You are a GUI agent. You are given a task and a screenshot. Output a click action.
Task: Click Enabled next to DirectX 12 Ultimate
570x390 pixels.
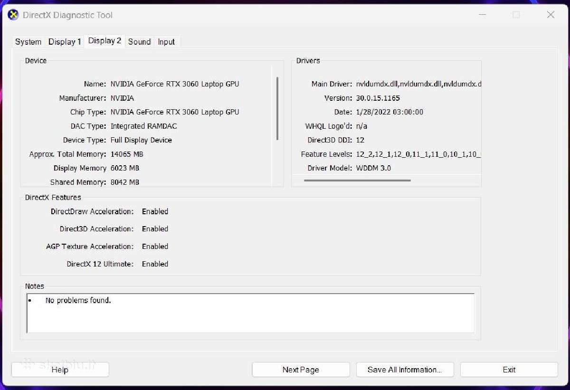[155, 264]
